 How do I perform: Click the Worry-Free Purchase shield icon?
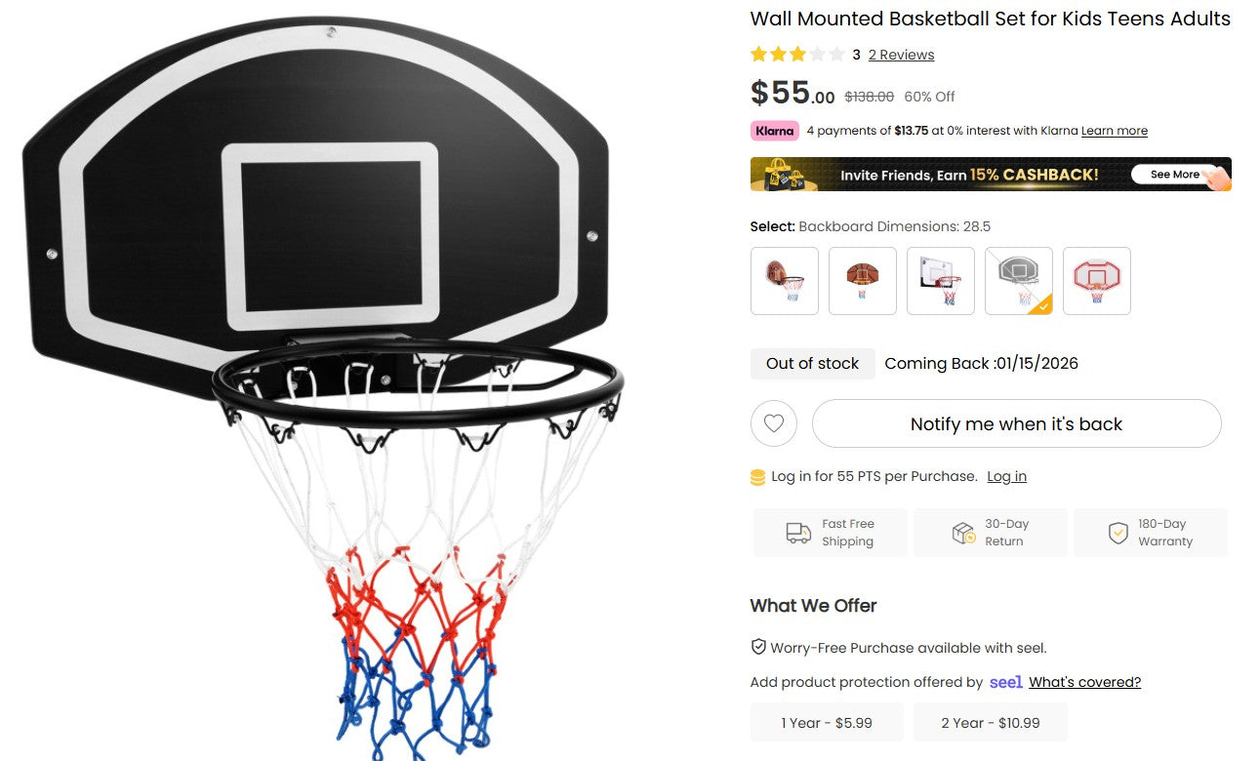tap(758, 647)
